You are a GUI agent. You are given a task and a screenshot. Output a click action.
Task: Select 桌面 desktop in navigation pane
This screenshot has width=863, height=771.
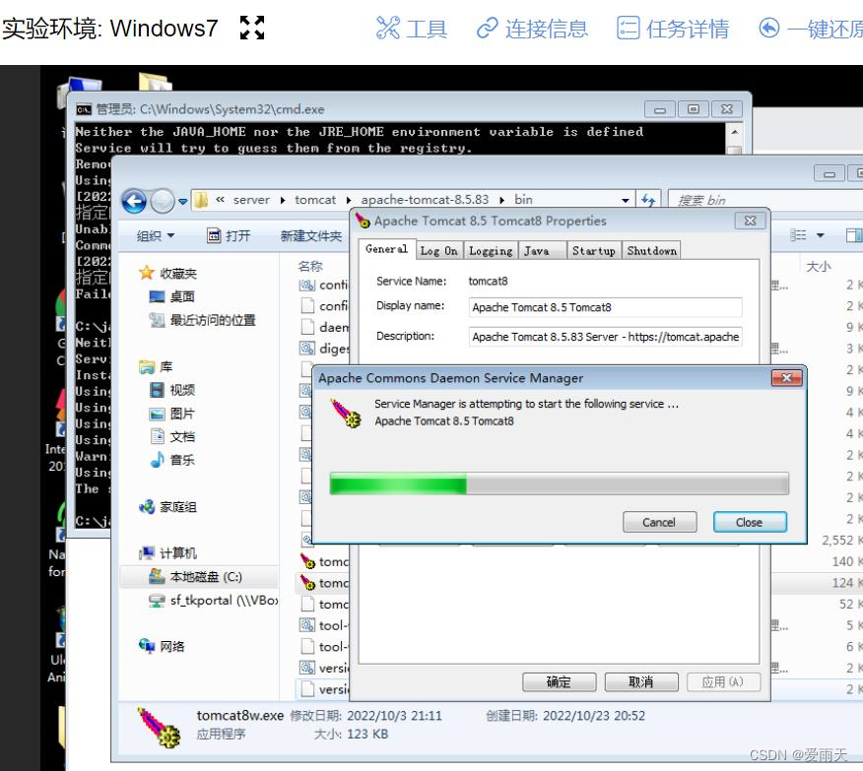pyautogui.click(x=171, y=297)
